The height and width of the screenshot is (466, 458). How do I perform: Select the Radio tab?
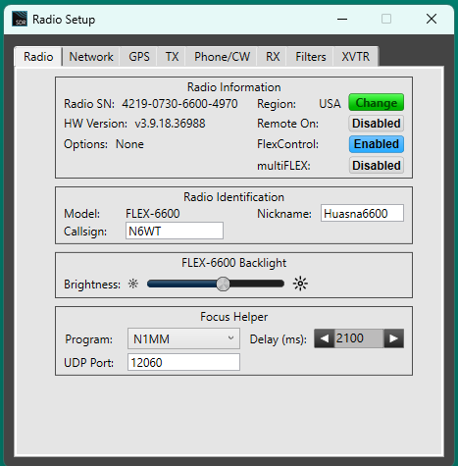tap(38, 57)
